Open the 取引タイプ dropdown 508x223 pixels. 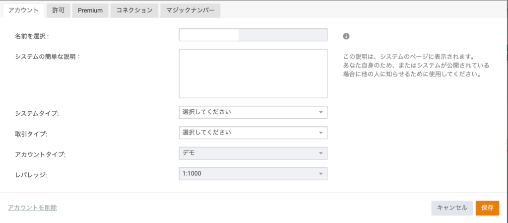click(253, 133)
